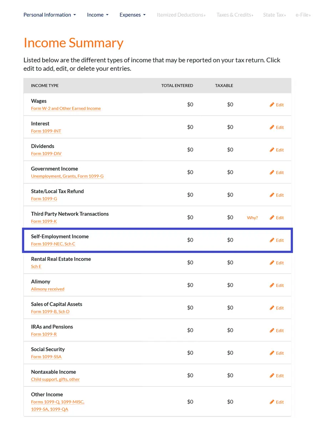The width and height of the screenshot is (334, 430).
Task: Go to Itemized Deductions menu item
Action: pyautogui.click(x=181, y=15)
